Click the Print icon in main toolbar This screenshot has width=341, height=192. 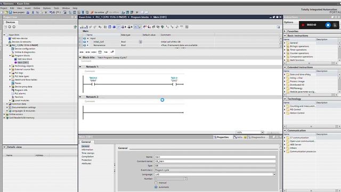pyautogui.click(x=28, y=12)
